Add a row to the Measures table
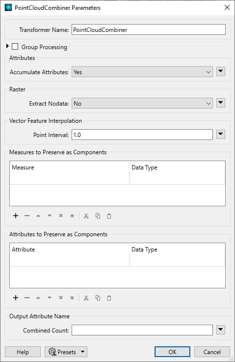The width and height of the screenshot is (235, 362). pos(16,216)
